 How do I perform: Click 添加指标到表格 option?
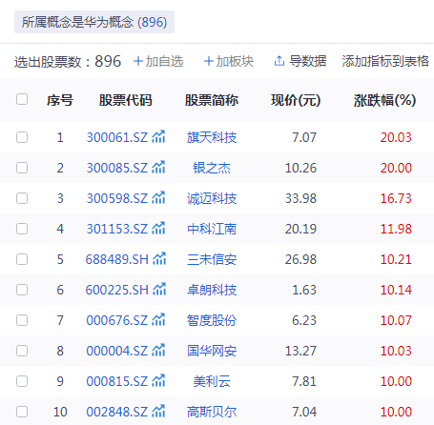385,61
